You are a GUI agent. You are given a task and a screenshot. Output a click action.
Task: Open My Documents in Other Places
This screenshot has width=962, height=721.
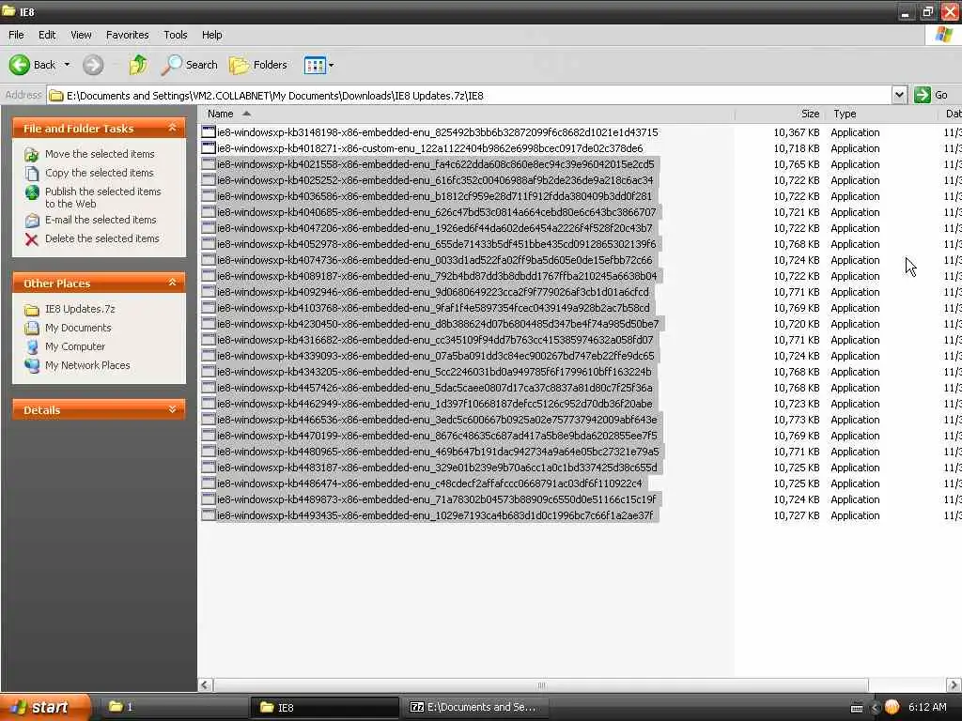coord(78,328)
